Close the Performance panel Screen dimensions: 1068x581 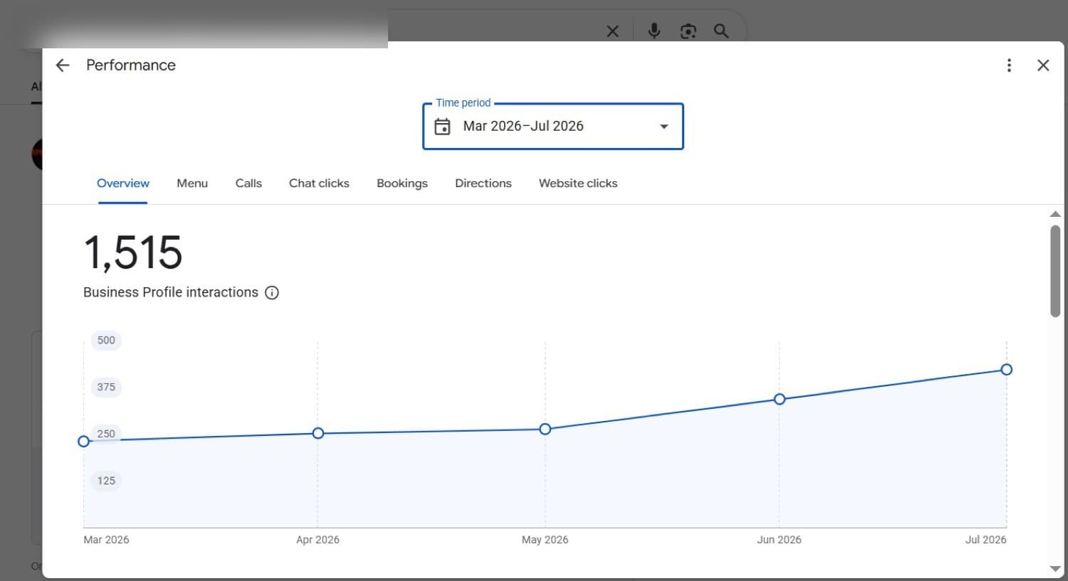1043,65
